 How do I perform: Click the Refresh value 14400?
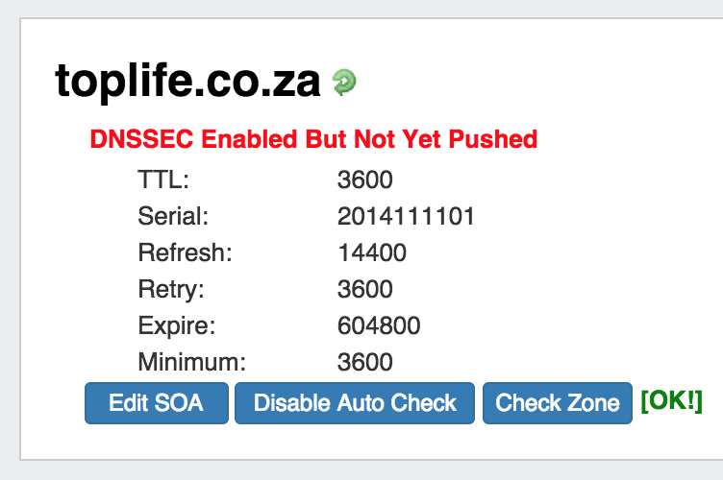(372, 253)
